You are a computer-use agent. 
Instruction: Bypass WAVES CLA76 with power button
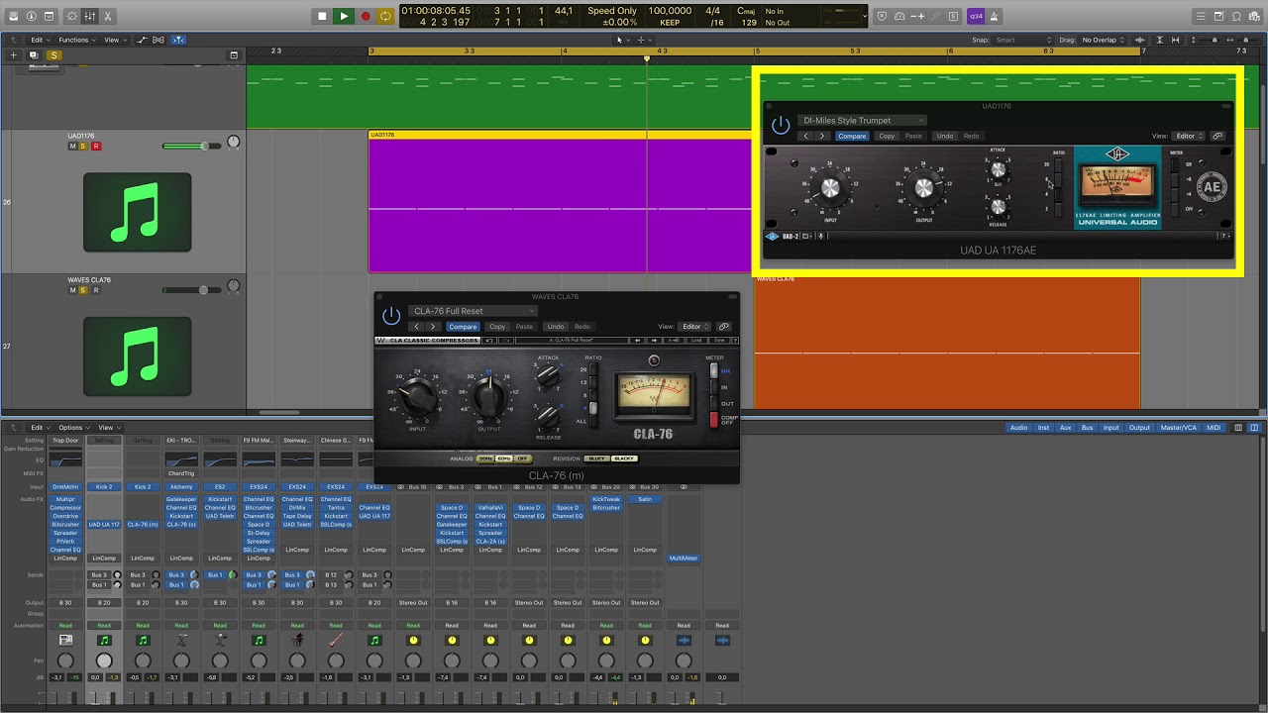pos(391,316)
